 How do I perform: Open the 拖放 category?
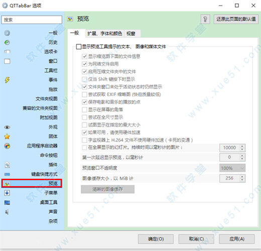(53, 89)
